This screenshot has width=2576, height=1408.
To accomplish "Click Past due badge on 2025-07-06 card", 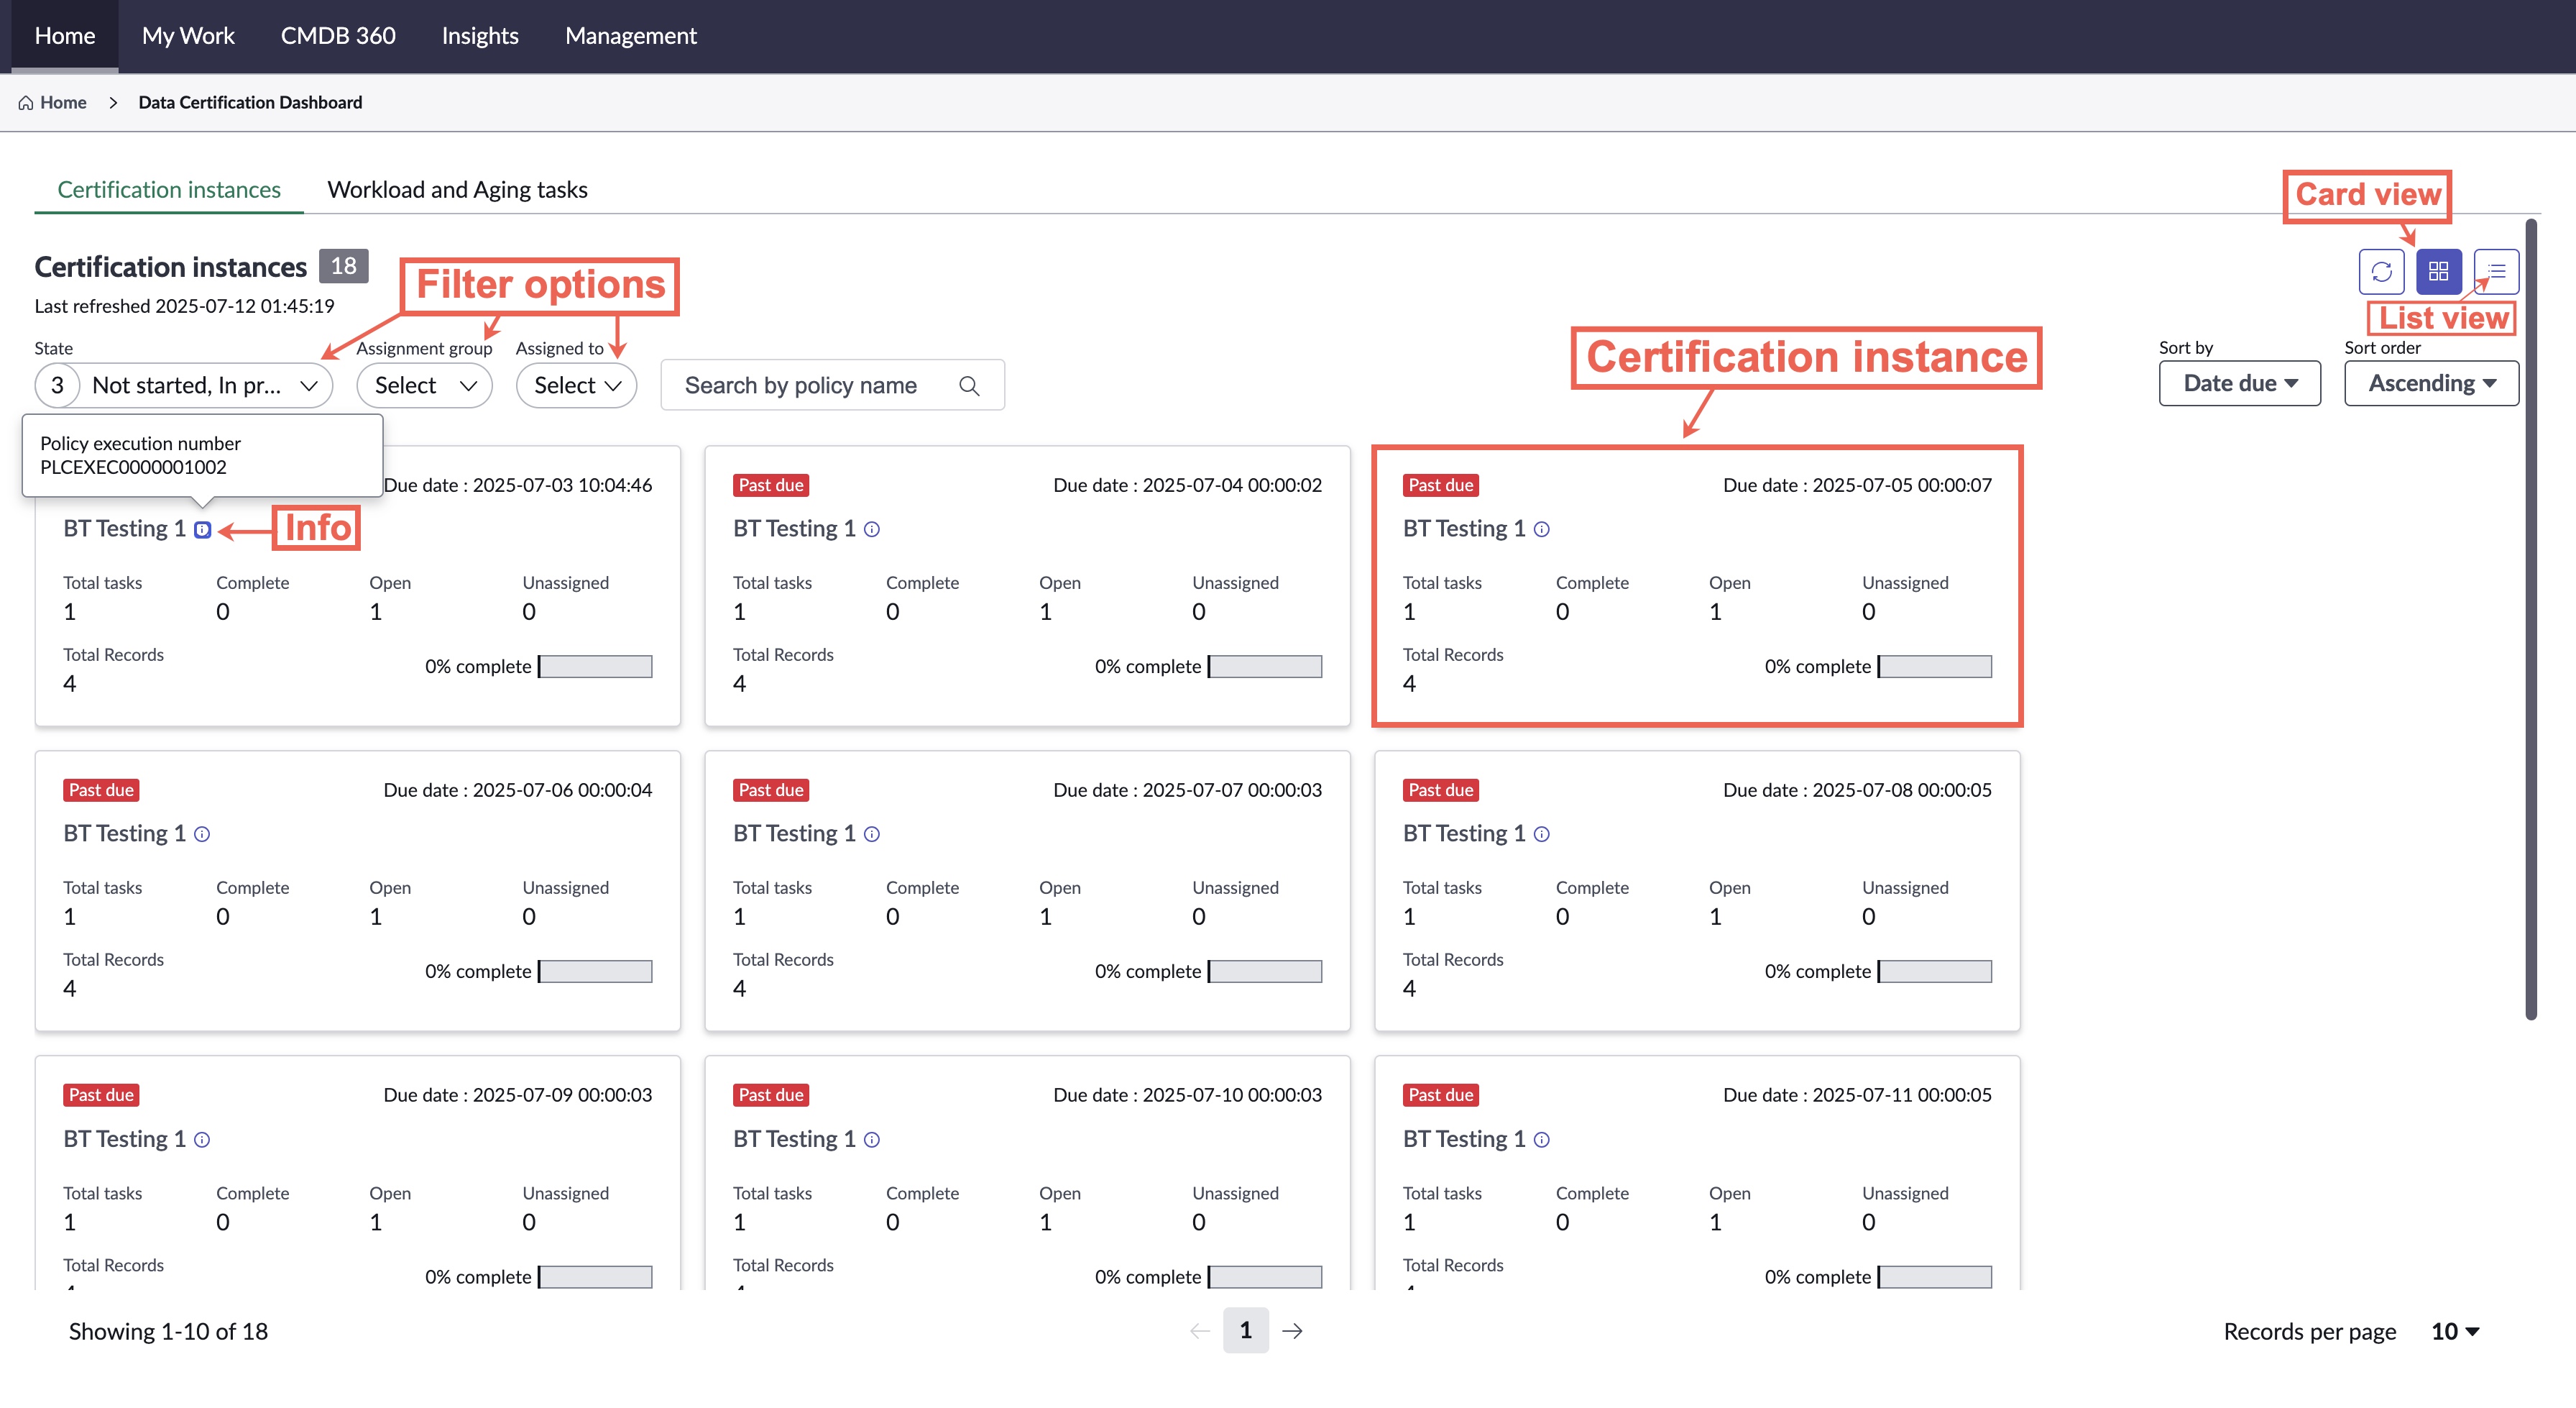I will point(101,790).
